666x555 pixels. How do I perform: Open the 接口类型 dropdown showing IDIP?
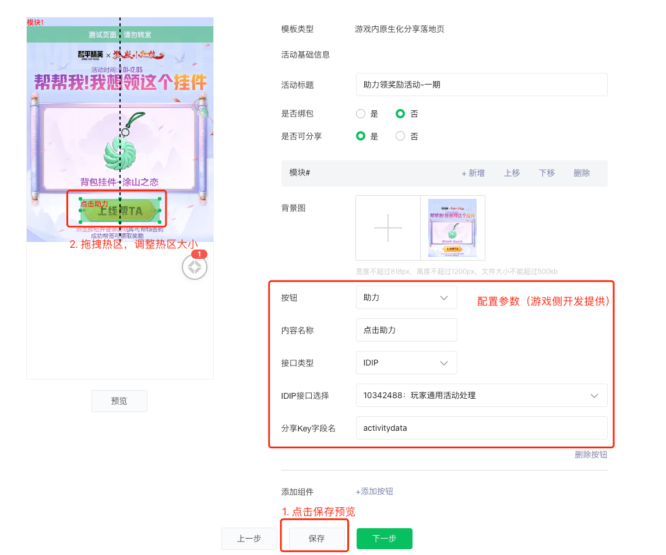point(407,363)
